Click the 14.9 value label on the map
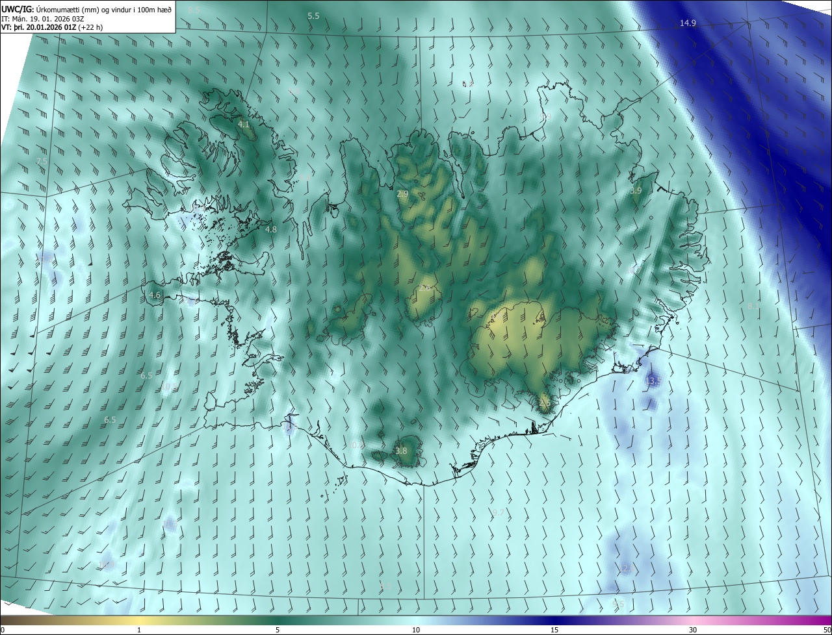832x635 pixels. click(x=688, y=23)
